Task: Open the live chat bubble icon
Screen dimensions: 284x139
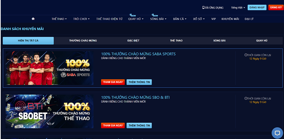Action: [x=277, y=133]
